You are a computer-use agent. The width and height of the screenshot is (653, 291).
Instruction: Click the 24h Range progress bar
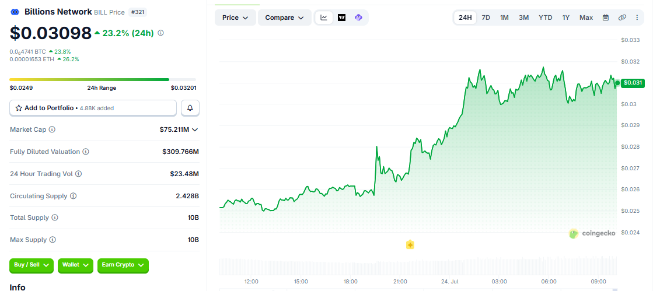coord(103,79)
